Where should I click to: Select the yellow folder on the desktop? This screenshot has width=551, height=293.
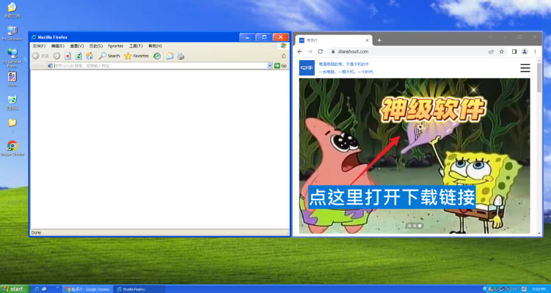pyautogui.click(x=12, y=126)
